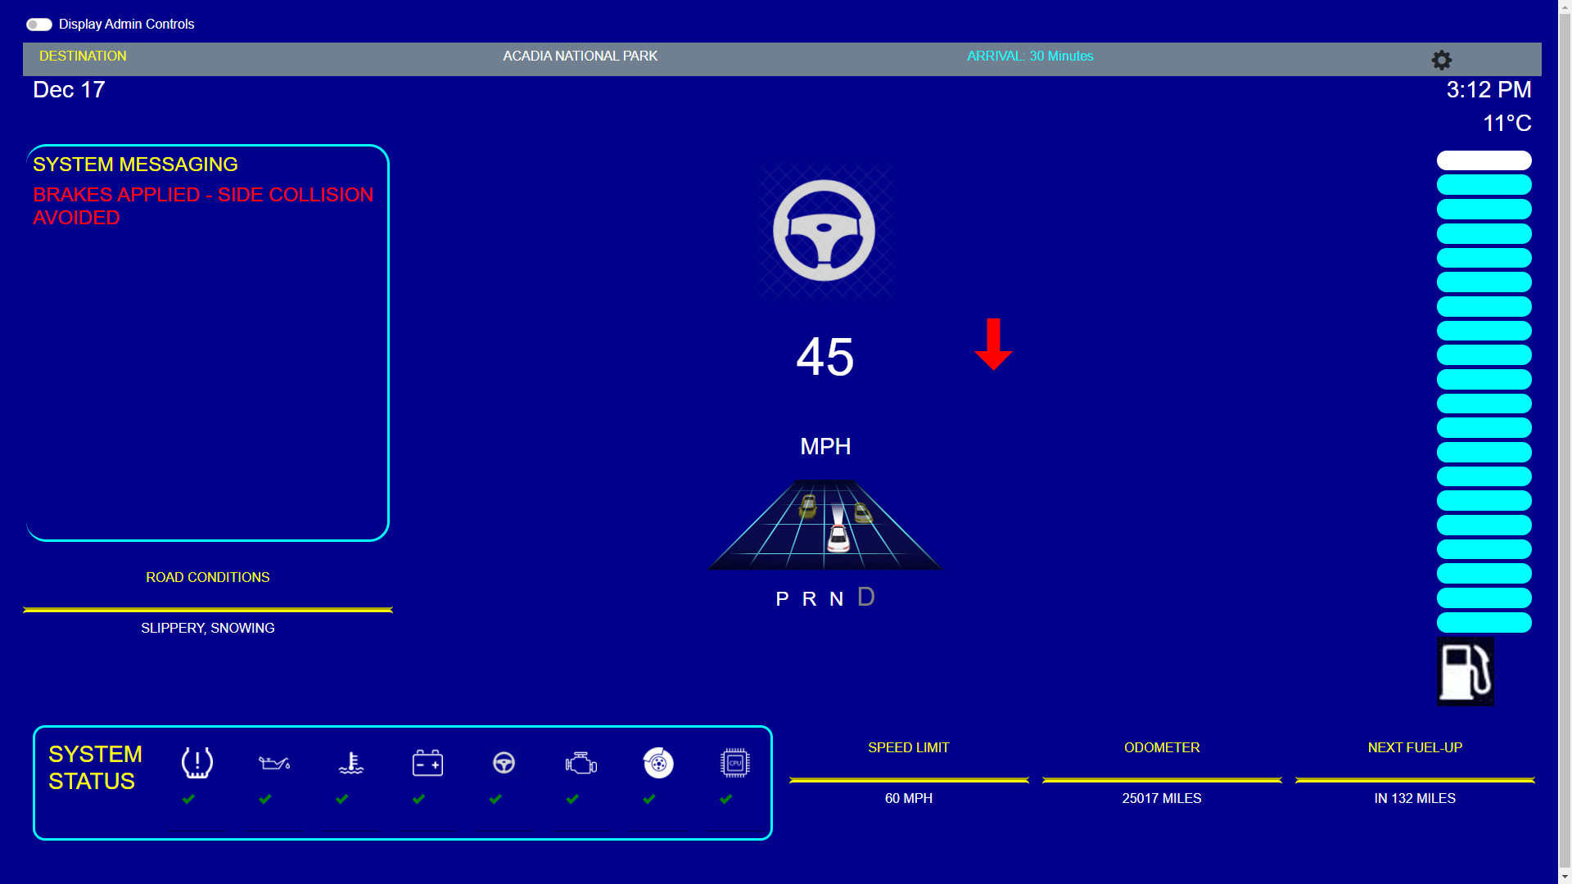Click the checkmark under the coolant icon
Screen dimensions: 1572x884
pyautogui.click(x=341, y=799)
